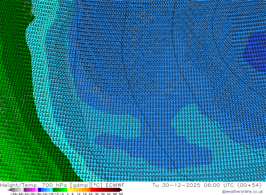
Task: Click the '54' maximum legend value
Action: pos(121,194)
